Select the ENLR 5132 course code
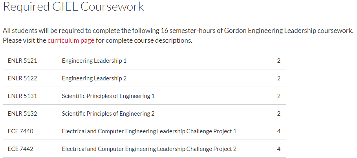The height and width of the screenshot is (158, 357). (22, 114)
